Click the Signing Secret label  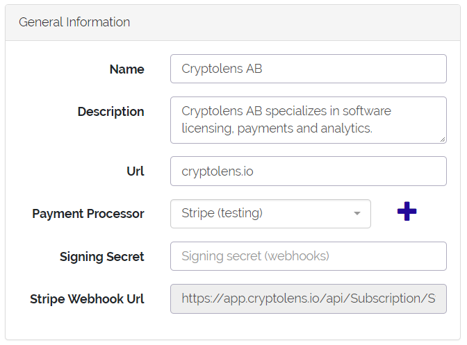click(102, 257)
